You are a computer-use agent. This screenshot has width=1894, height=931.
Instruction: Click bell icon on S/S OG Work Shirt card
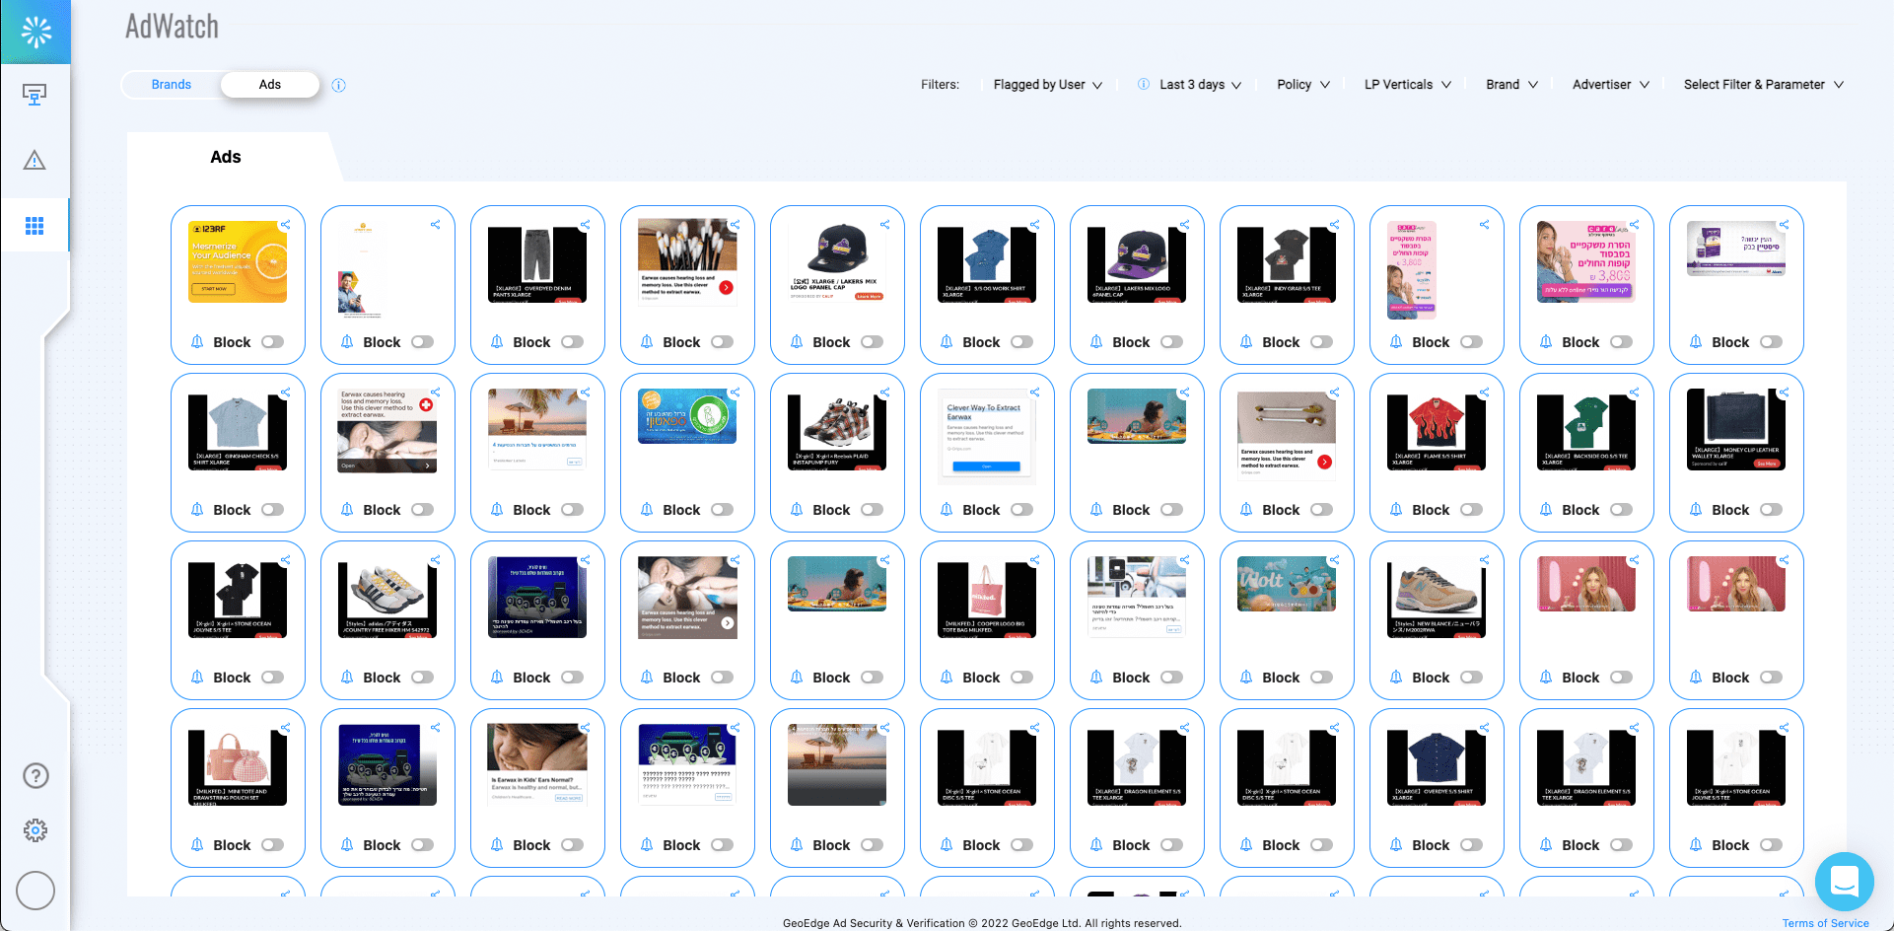pos(947,342)
